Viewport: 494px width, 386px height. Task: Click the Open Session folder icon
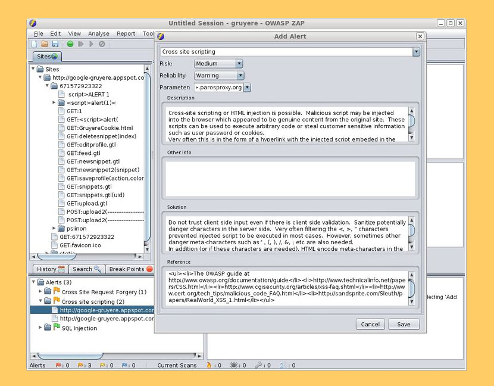pyautogui.click(x=45, y=44)
